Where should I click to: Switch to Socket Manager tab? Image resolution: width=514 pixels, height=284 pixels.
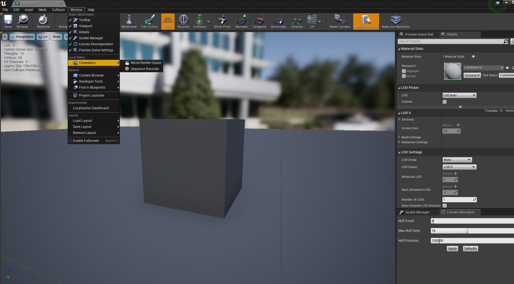[417, 212]
